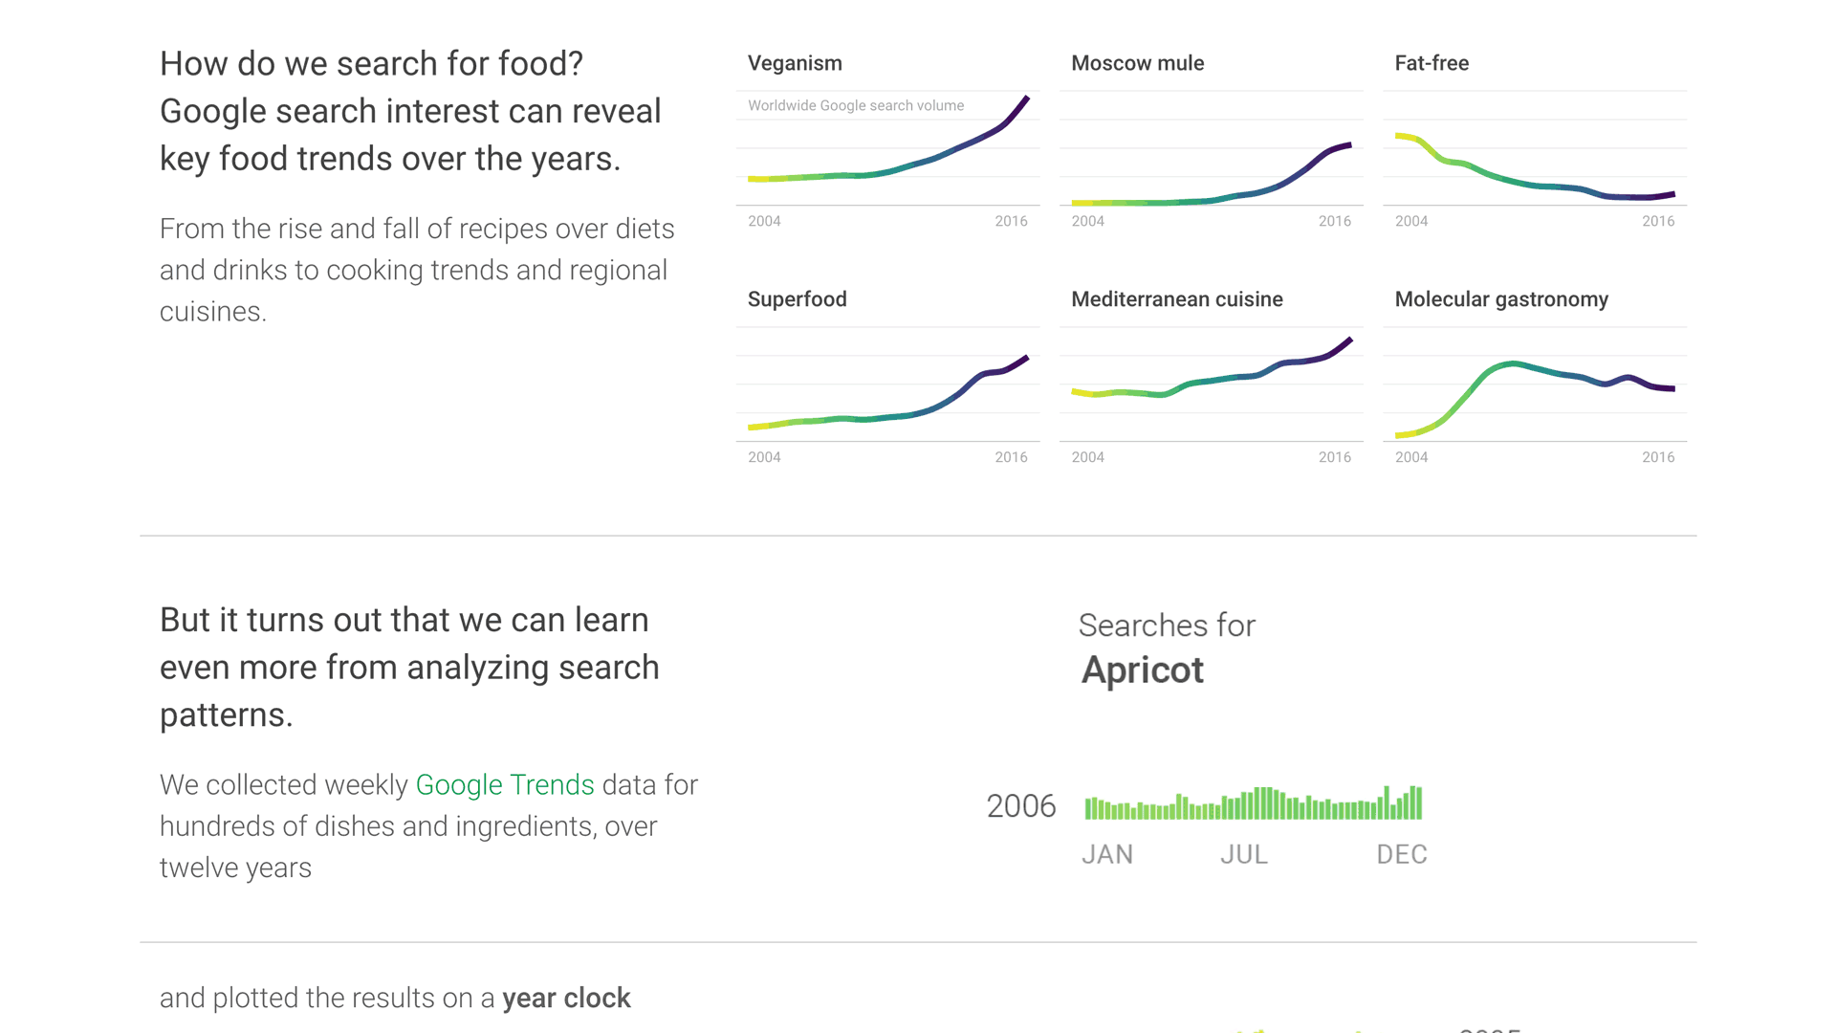Screen dimensions: 1836x1033
Task: Click the Veganism chart title
Action: [x=795, y=63]
